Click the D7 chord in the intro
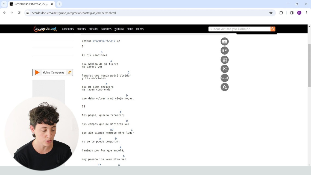 (104, 41)
